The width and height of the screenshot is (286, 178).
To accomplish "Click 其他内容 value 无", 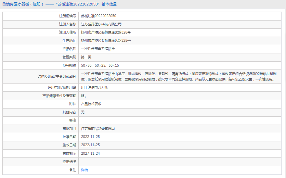I will (83, 112).
